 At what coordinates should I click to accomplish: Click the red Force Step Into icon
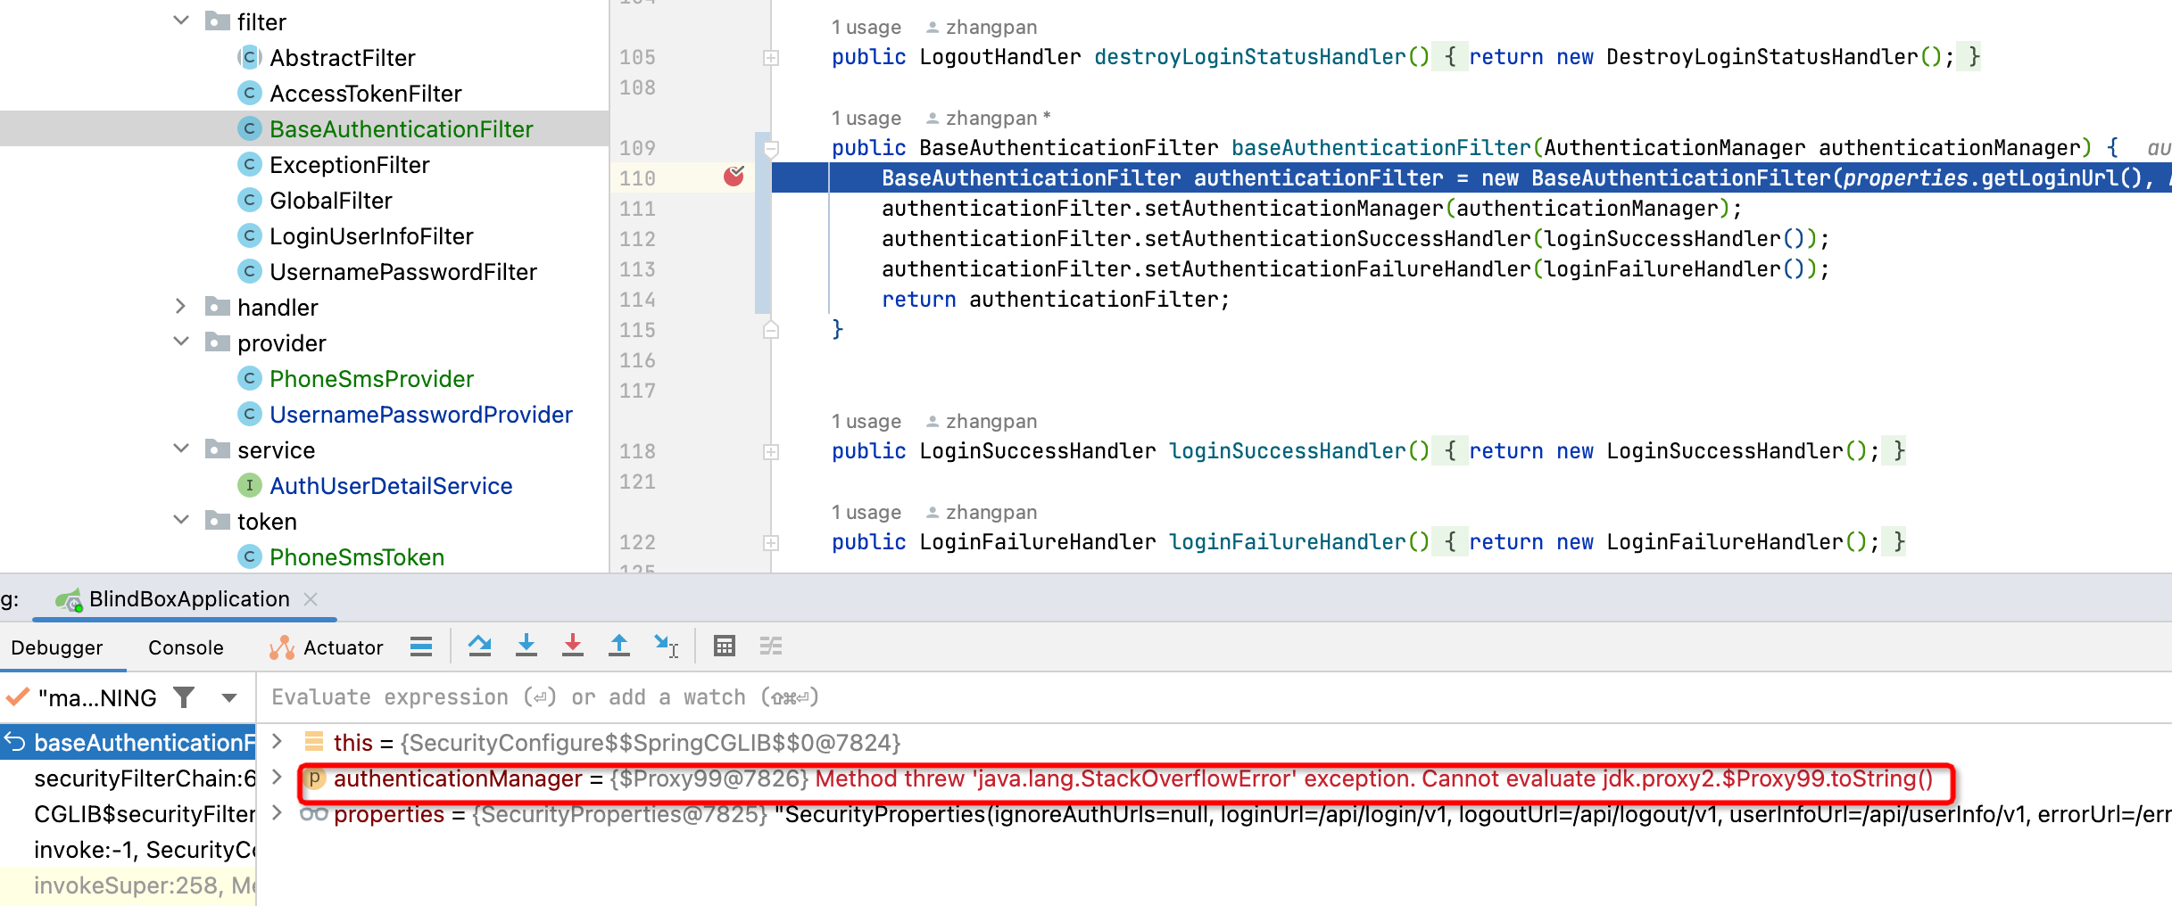(x=573, y=647)
